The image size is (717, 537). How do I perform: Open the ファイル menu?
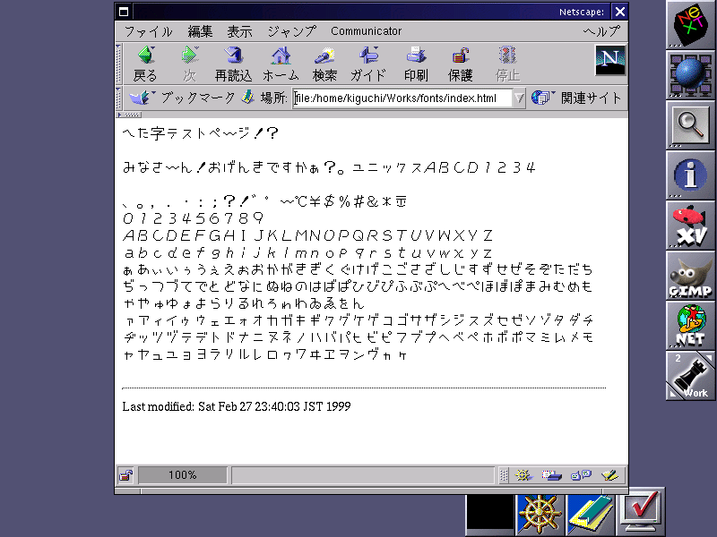click(148, 31)
